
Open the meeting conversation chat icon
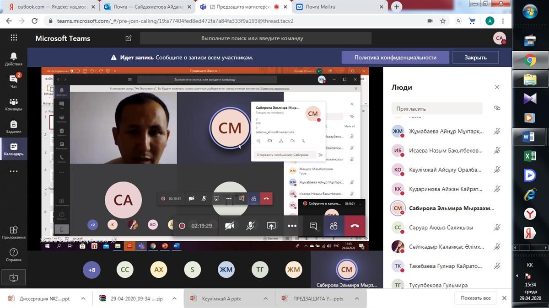point(313,226)
